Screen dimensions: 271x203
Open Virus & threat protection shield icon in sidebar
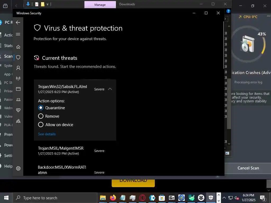click(x=18, y=57)
